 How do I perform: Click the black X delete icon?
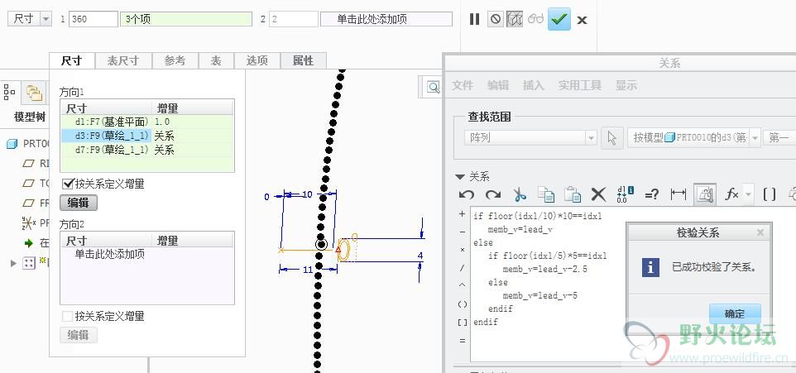click(599, 194)
